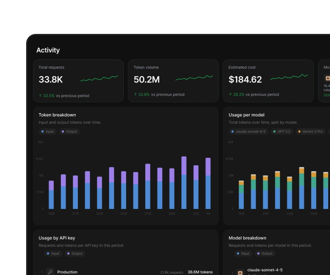Click the green up arrow next to 32.9%
Screen dimensions: 330x275
[136, 94]
